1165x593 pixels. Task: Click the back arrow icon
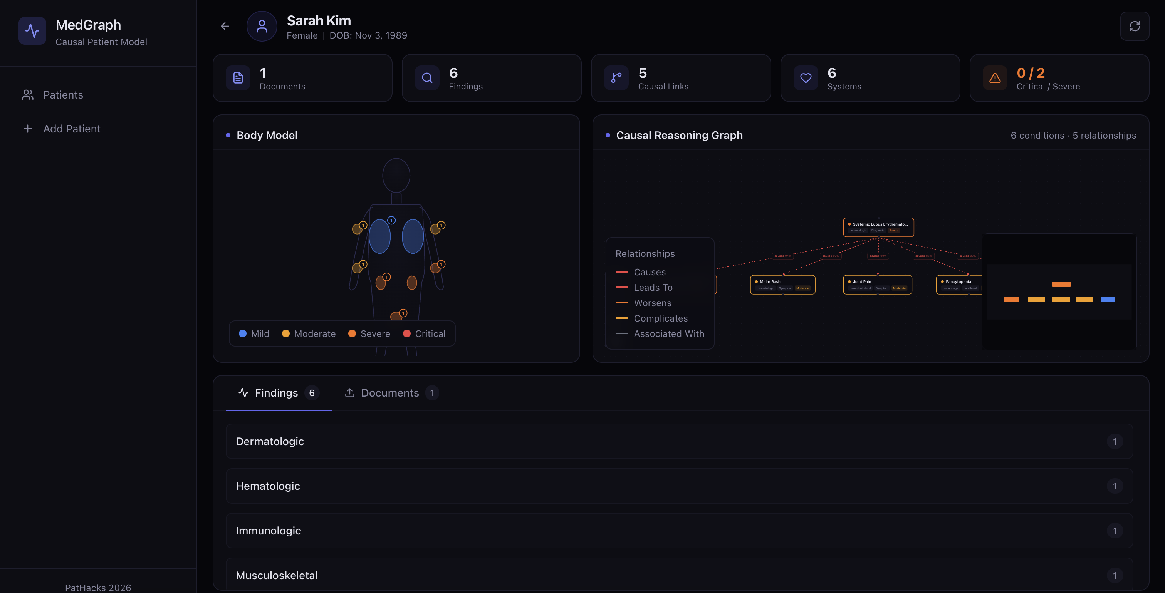point(225,26)
